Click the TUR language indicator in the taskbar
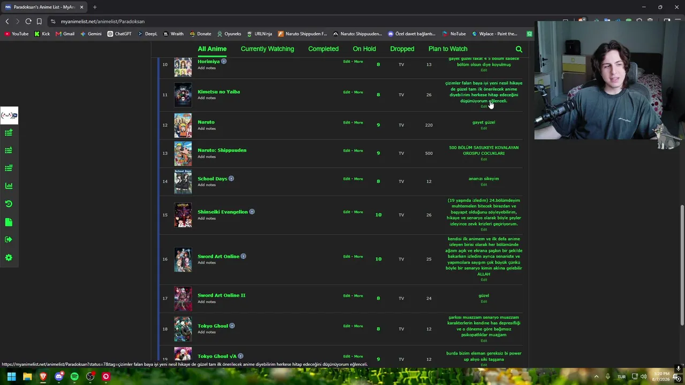Viewport: 685px width, 385px height. (x=621, y=376)
